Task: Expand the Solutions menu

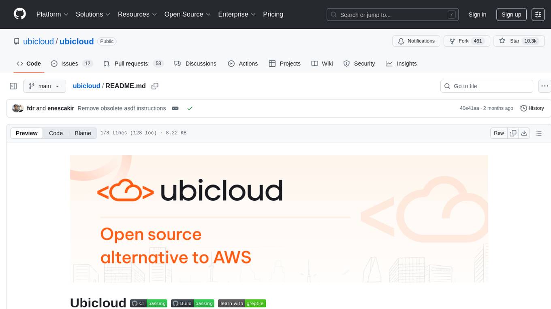Action: tap(93, 14)
